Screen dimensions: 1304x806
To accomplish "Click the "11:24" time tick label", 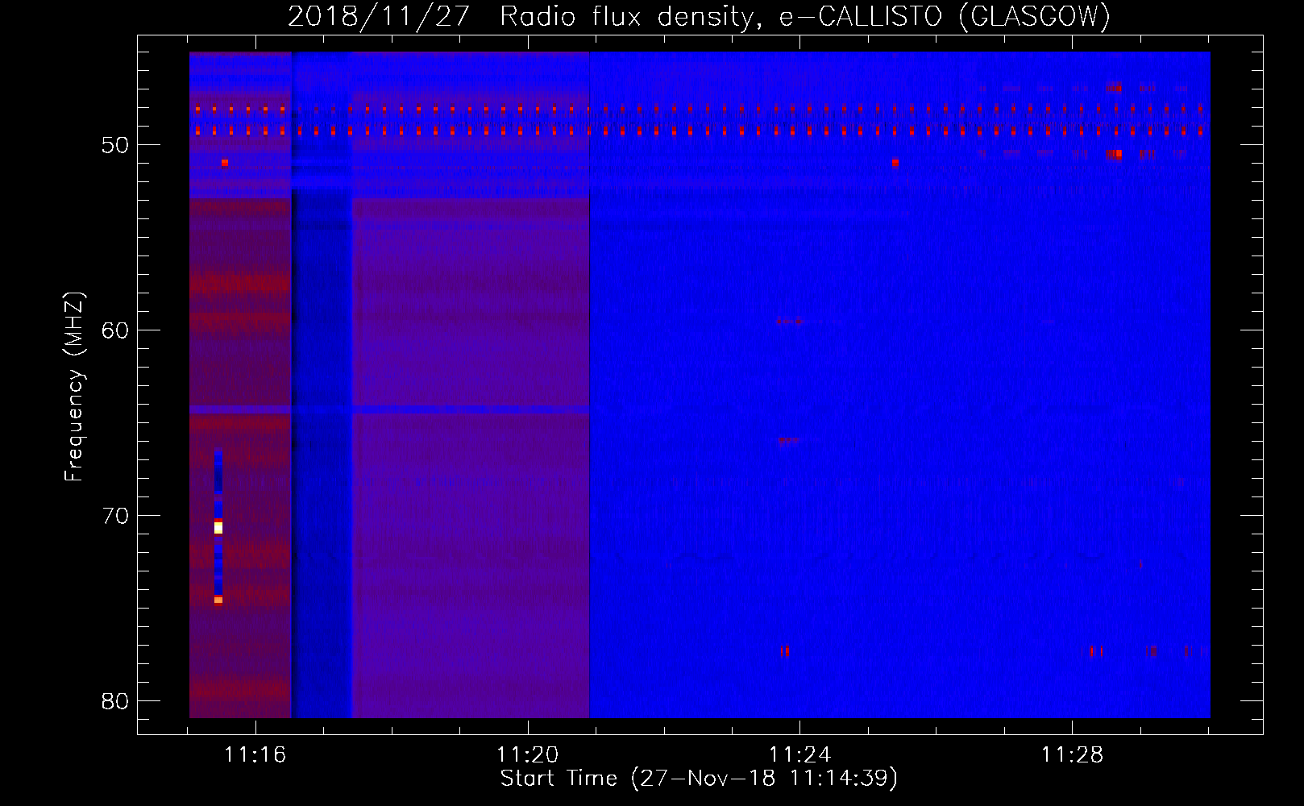I will [799, 755].
